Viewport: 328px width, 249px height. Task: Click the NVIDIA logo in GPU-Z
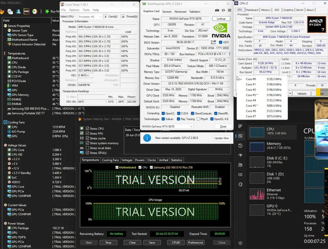coord(221,31)
